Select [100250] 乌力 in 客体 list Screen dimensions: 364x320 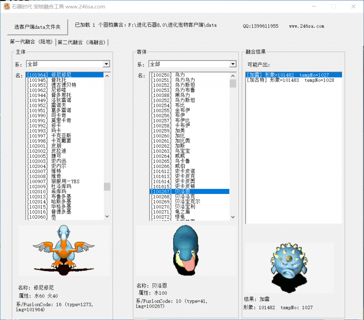tap(190, 75)
